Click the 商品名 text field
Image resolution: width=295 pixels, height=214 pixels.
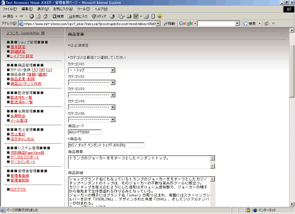click(106, 145)
